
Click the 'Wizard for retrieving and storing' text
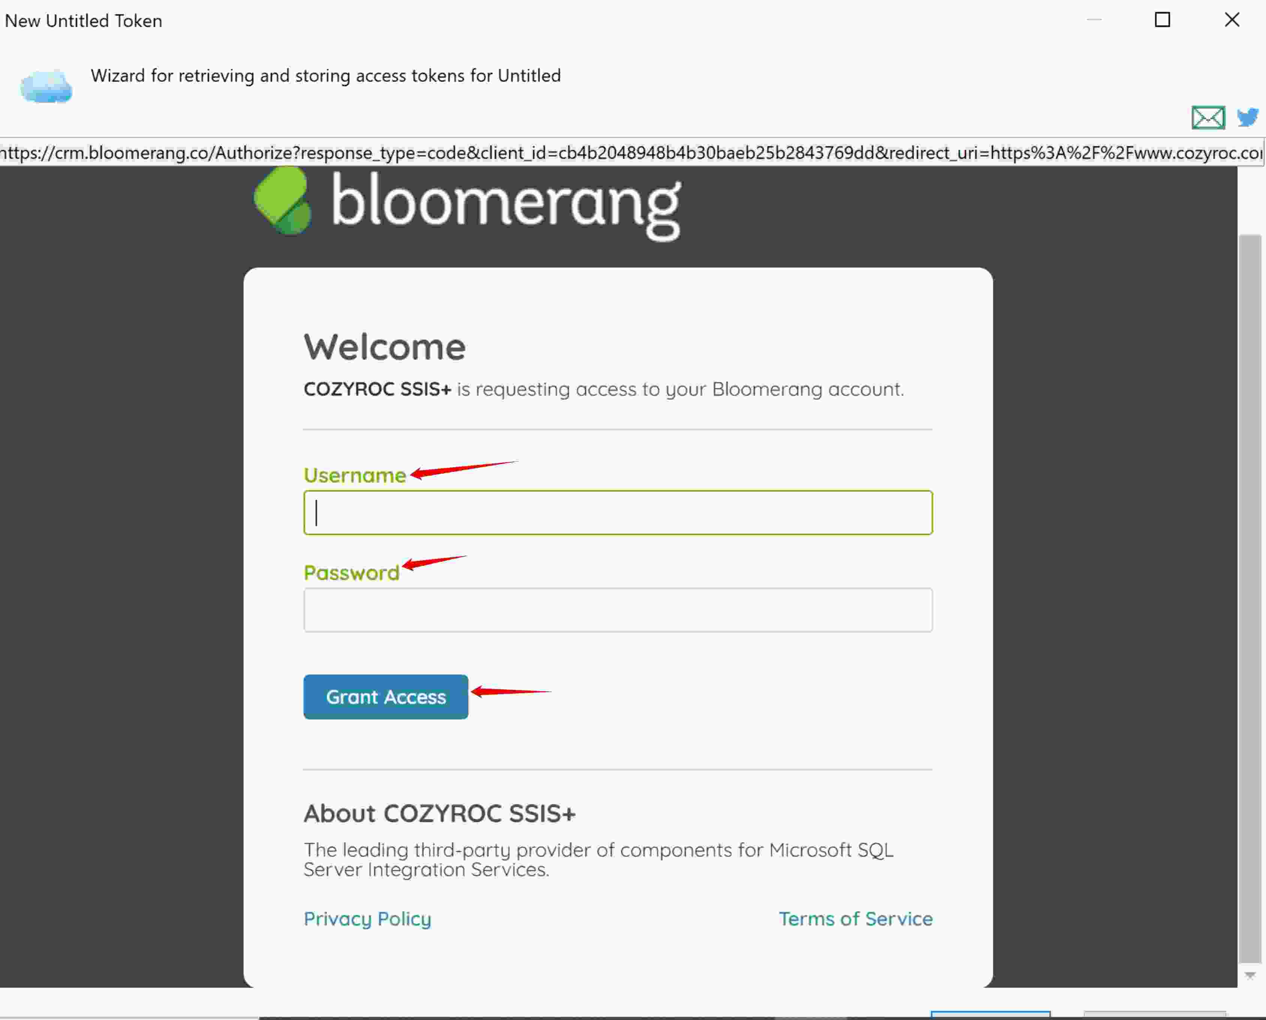click(326, 76)
